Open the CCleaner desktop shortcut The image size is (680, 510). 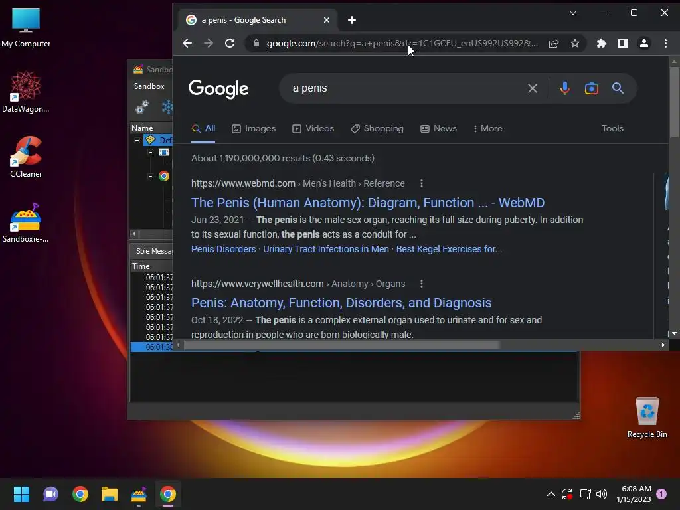click(26, 157)
